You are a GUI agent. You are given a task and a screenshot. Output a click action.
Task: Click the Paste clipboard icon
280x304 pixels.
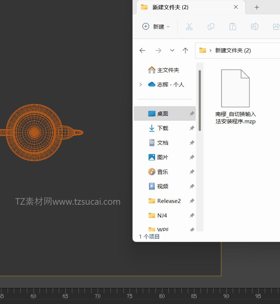(x=232, y=27)
